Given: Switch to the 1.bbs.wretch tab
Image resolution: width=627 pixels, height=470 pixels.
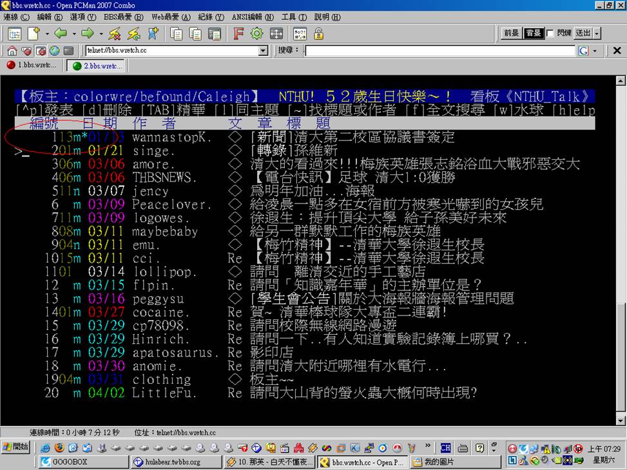Looking at the screenshot, I should pos(32,66).
